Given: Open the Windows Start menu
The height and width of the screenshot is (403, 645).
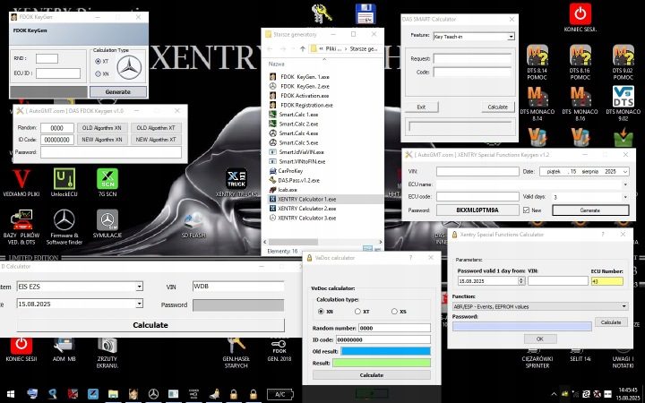Looking at the screenshot, I should (x=11, y=394).
